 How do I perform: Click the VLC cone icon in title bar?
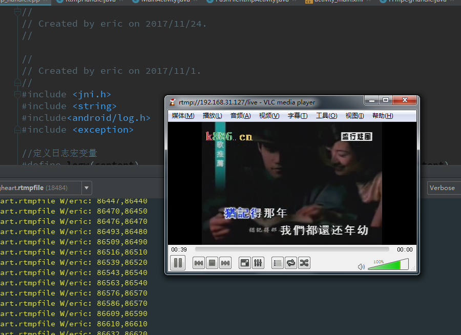click(x=173, y=102)
